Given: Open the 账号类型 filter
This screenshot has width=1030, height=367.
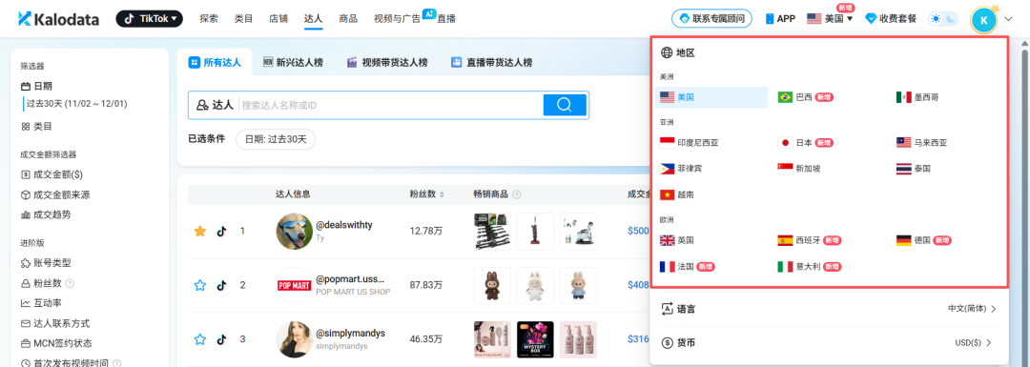Looking at the screenshot, I should click(46, 263).
